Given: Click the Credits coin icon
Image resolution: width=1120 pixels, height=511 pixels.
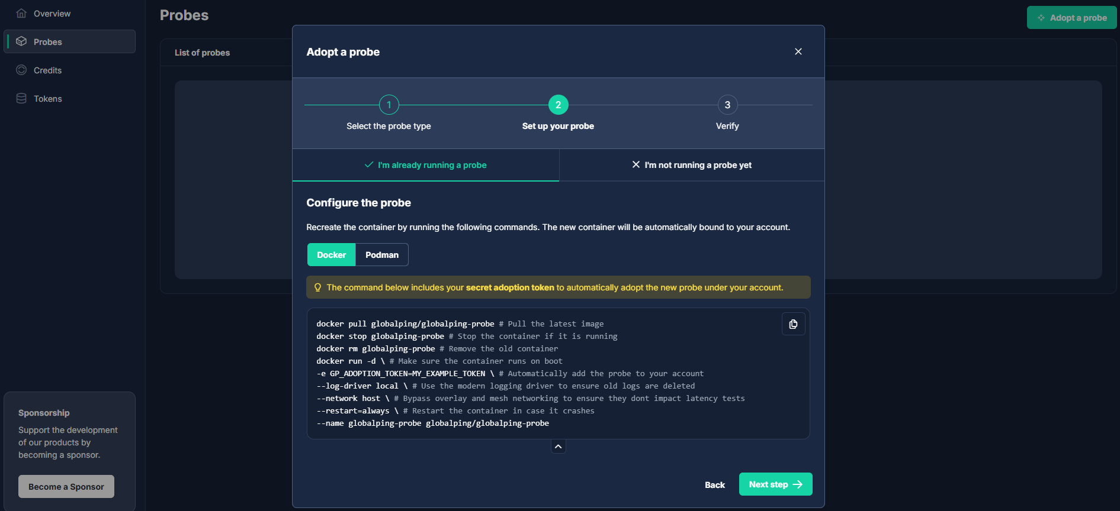Looking at the screenshot, I should click(x=21, y=70).
